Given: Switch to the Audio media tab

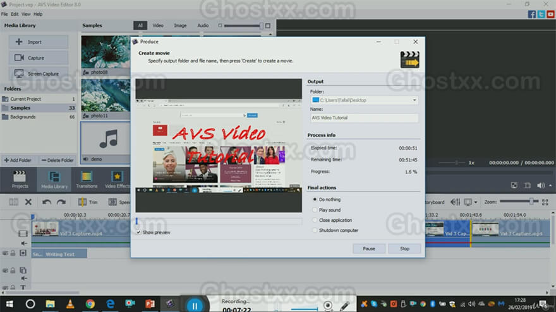Looking at the screenshot, I should 203,25.
